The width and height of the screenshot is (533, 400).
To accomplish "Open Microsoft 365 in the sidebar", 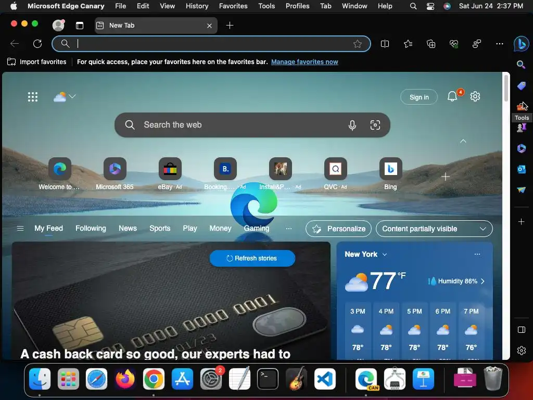I will point(521,148).
